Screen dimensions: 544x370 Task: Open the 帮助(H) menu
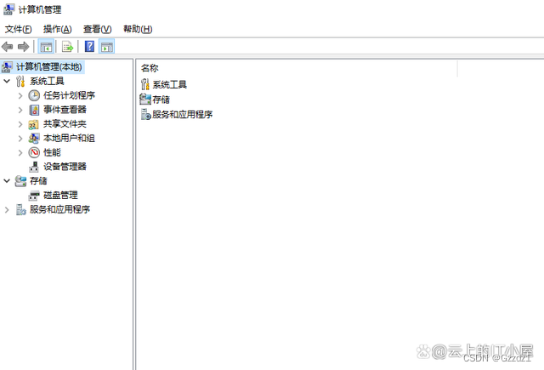(x=138, y=29)
